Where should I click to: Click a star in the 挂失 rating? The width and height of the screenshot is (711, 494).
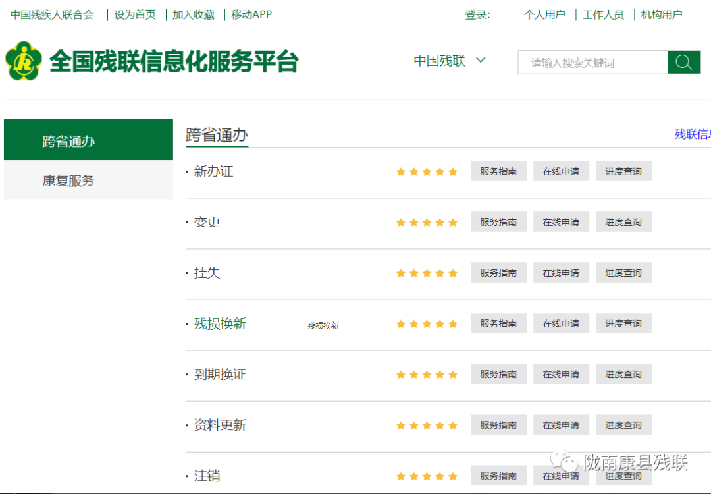point(427,273)
